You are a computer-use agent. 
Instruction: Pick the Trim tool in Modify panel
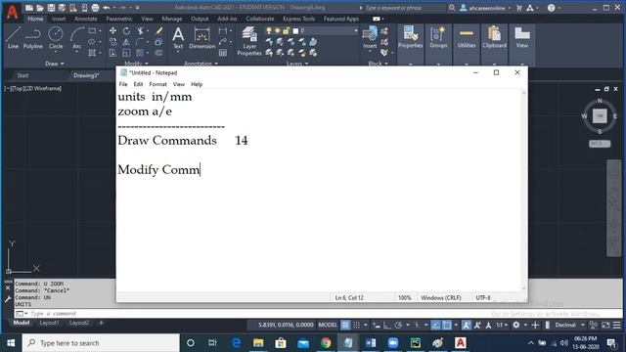point(141,30)
